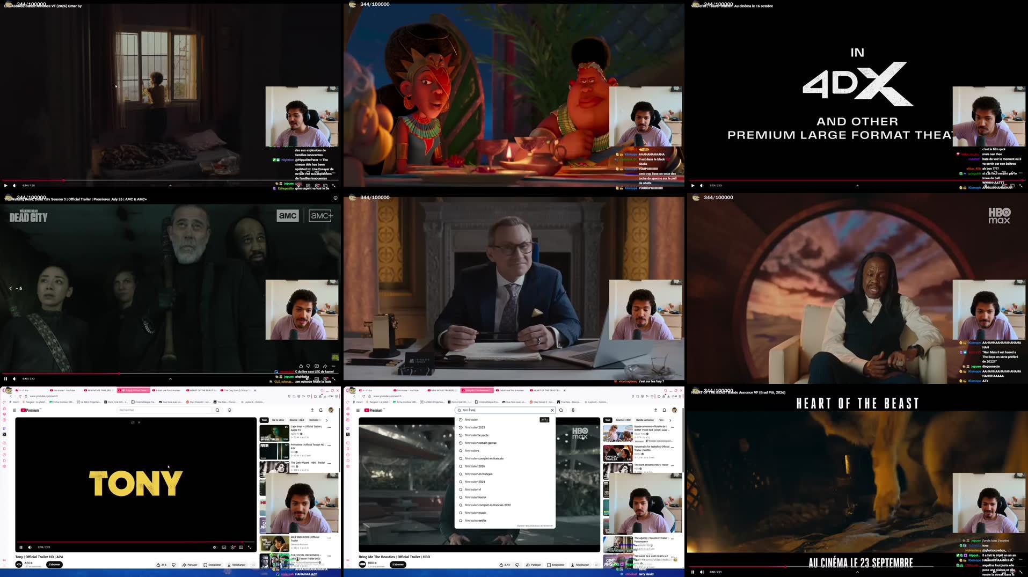This screenshot has height=577, width=1028.
Task: Choose suggestion film trailer romain gavras
Action: coord(505,443)
